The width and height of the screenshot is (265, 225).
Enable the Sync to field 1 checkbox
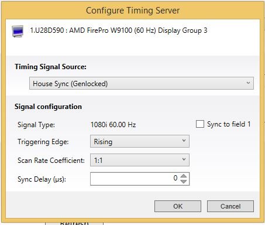click(200, 124)
